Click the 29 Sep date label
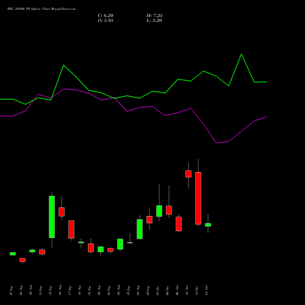 (x=148, y=290)
